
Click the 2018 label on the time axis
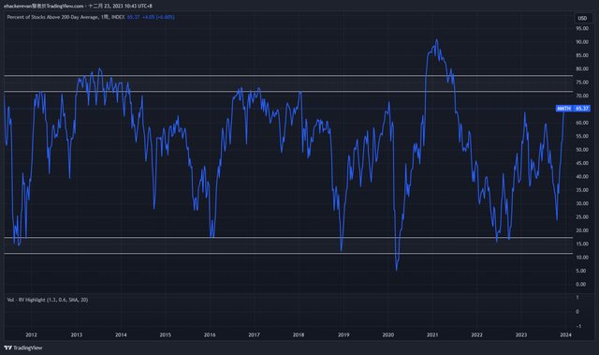tap(299, 334)
